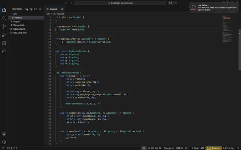This screenshot has width=241, height=150.
Task: Open the notifications bell
Action: point(238,148)
